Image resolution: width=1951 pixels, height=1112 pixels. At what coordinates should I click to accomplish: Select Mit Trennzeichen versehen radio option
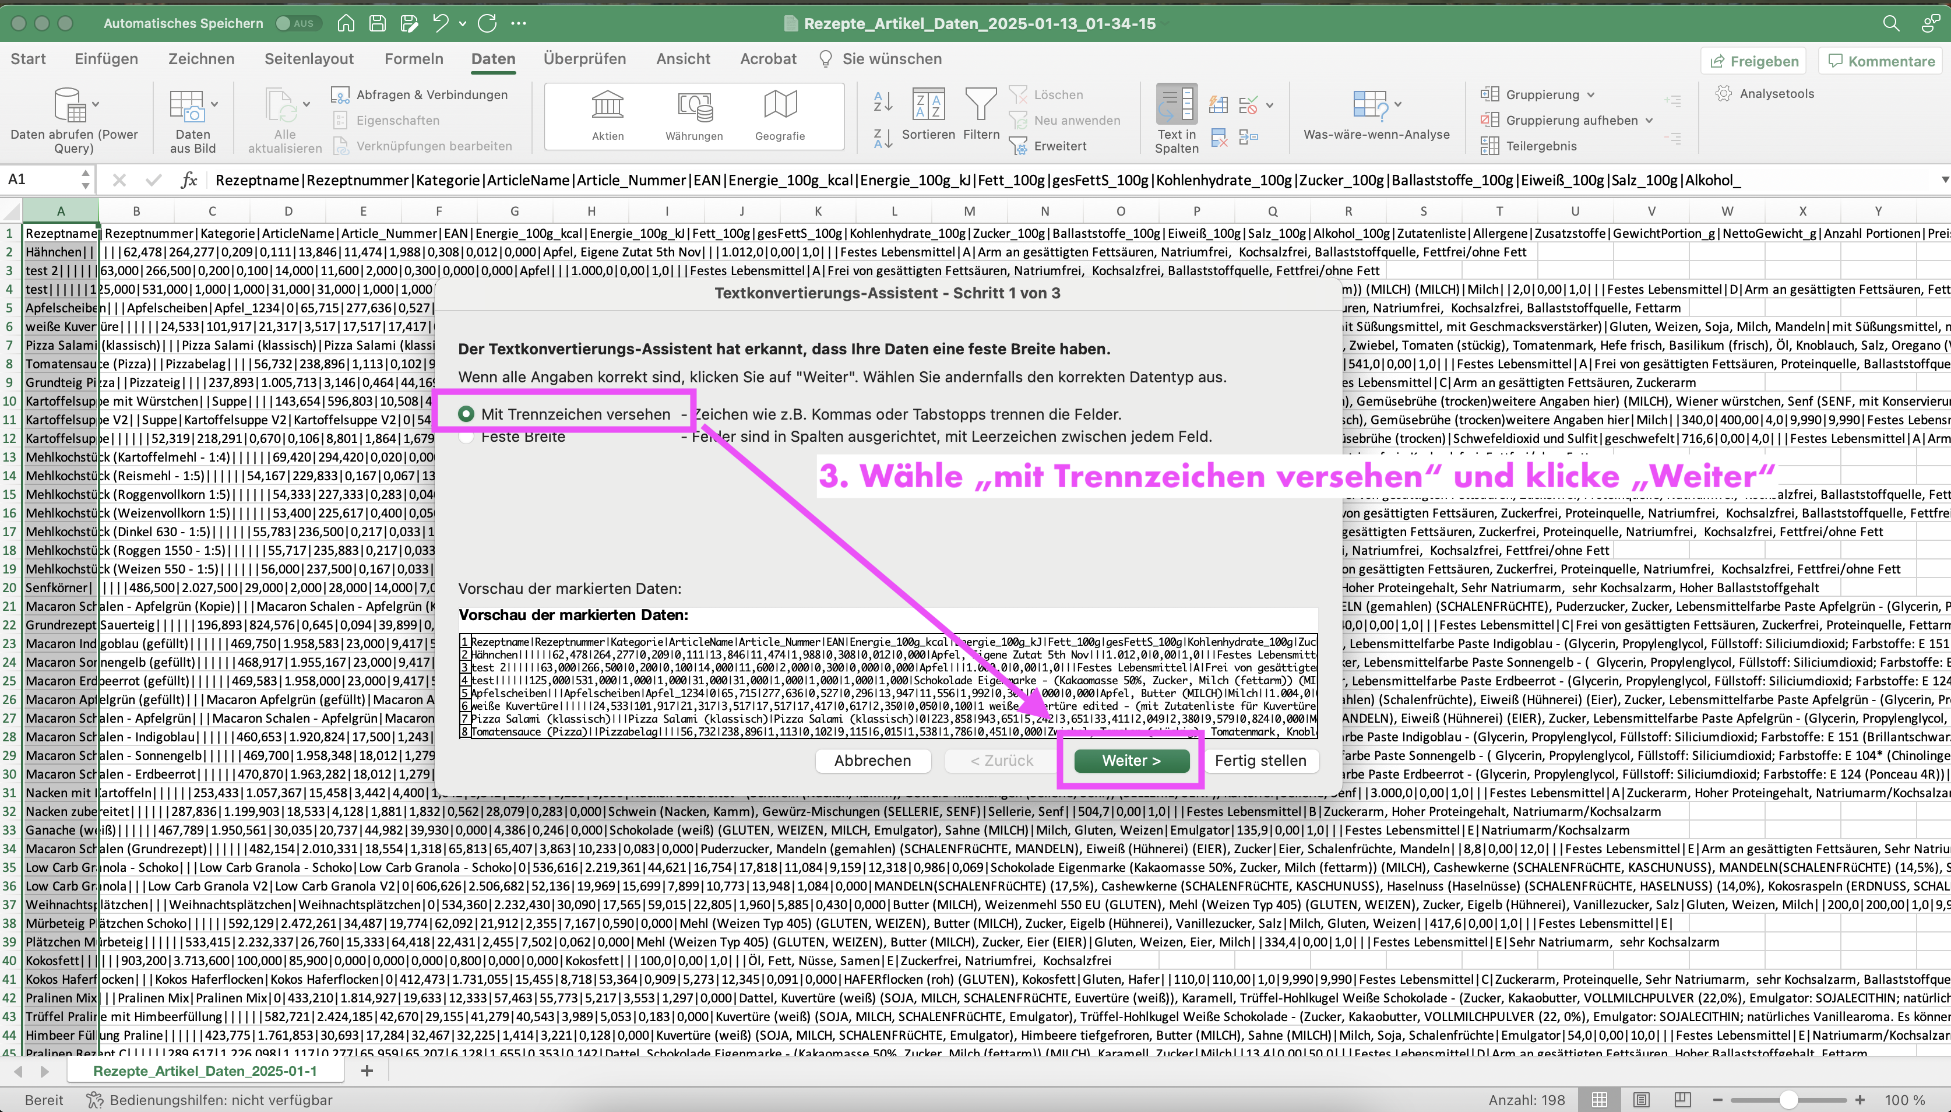pyautogui.click(x=466, y=414)
